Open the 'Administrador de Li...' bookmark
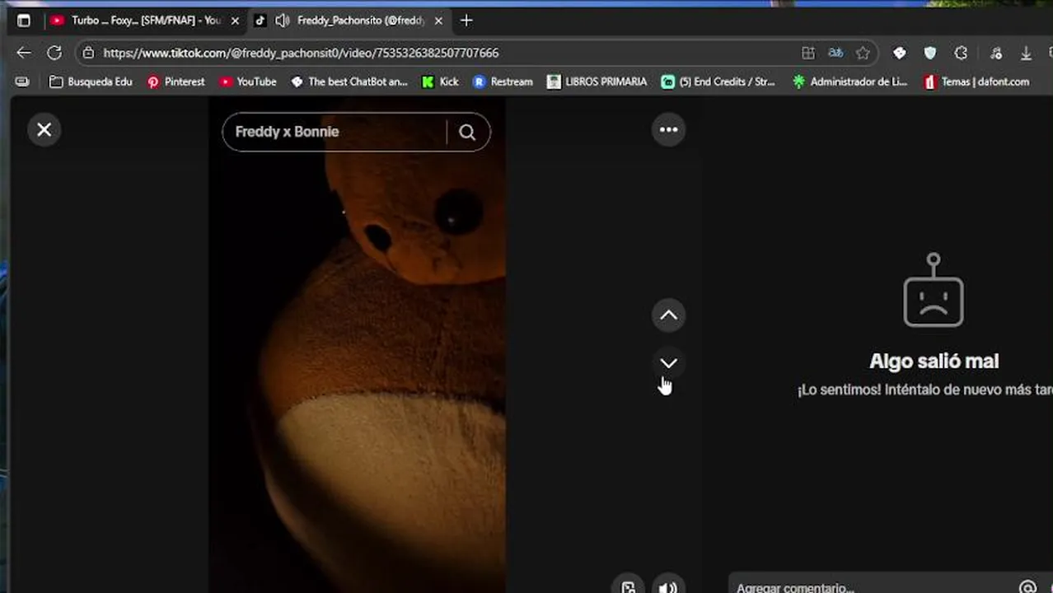Image resolution: width=1053 pixels, height=593 pixels. (849, 82)
